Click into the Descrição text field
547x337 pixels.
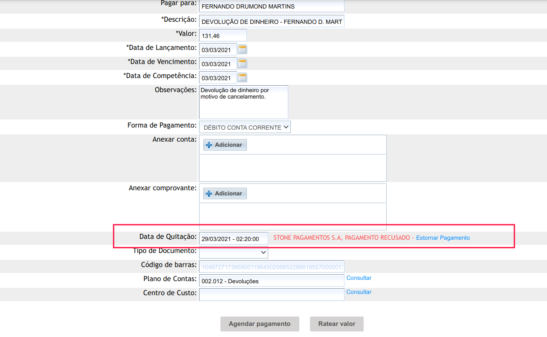271,21
